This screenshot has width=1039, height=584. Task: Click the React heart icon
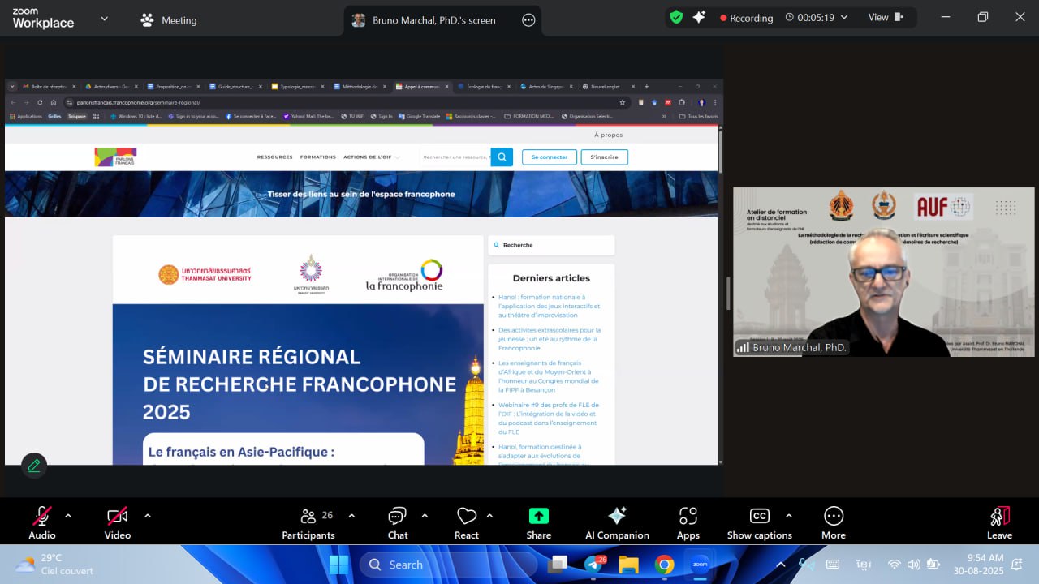tap(466, 522)
